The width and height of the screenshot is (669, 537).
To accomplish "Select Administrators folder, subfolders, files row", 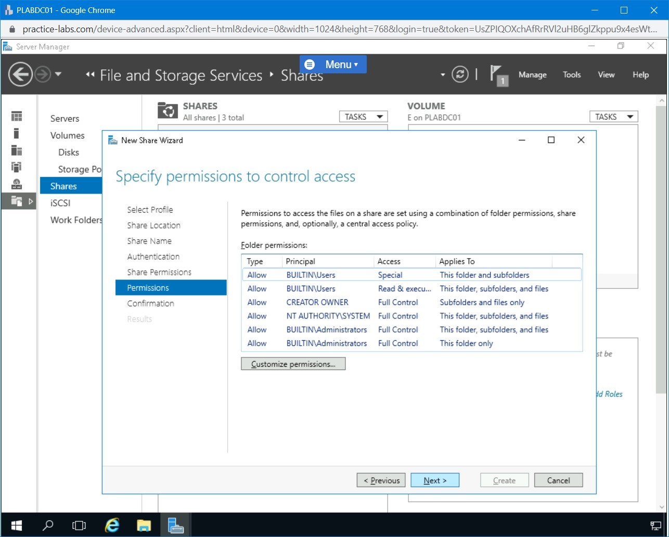I will (x=411, y=329).
